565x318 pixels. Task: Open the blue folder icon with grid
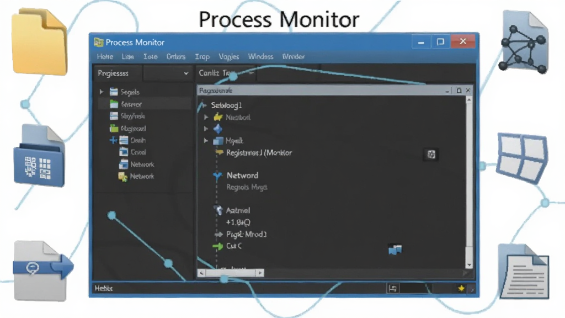[x=39, y=156]
